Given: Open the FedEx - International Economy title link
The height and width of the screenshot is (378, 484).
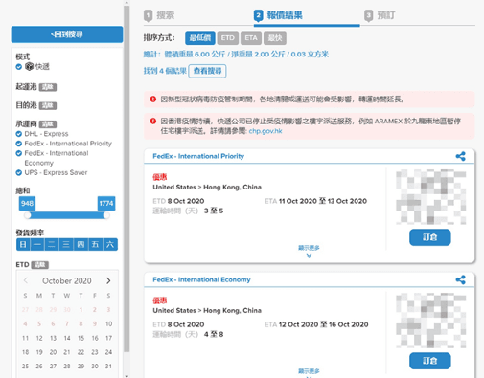Looking at the screenshot, I should (201, 279).
